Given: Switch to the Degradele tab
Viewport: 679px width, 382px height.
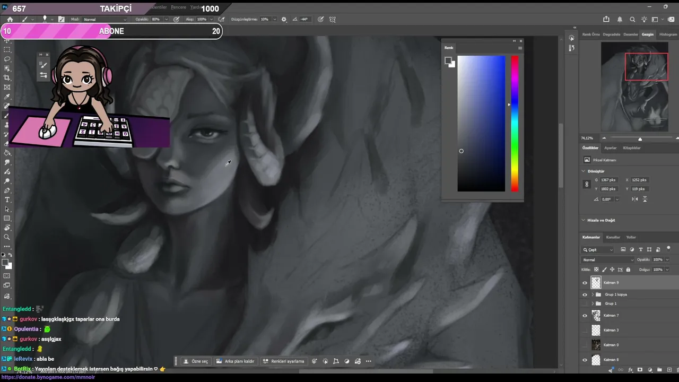Looking at the screenshot, I should click(x=612, y=34).
